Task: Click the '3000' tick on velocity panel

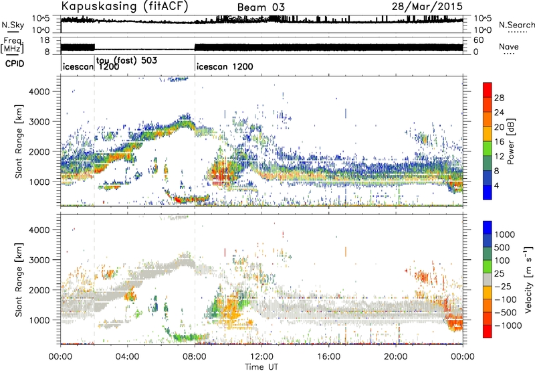Action: 39,260
